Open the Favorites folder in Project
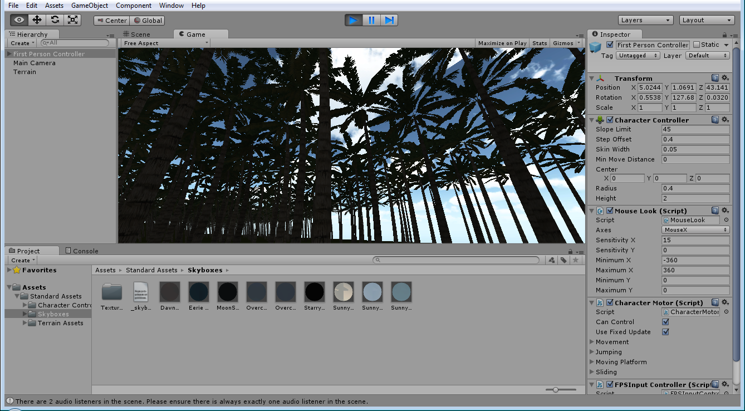This screenshot has width=745, height=411. click(x=39, y=270)
